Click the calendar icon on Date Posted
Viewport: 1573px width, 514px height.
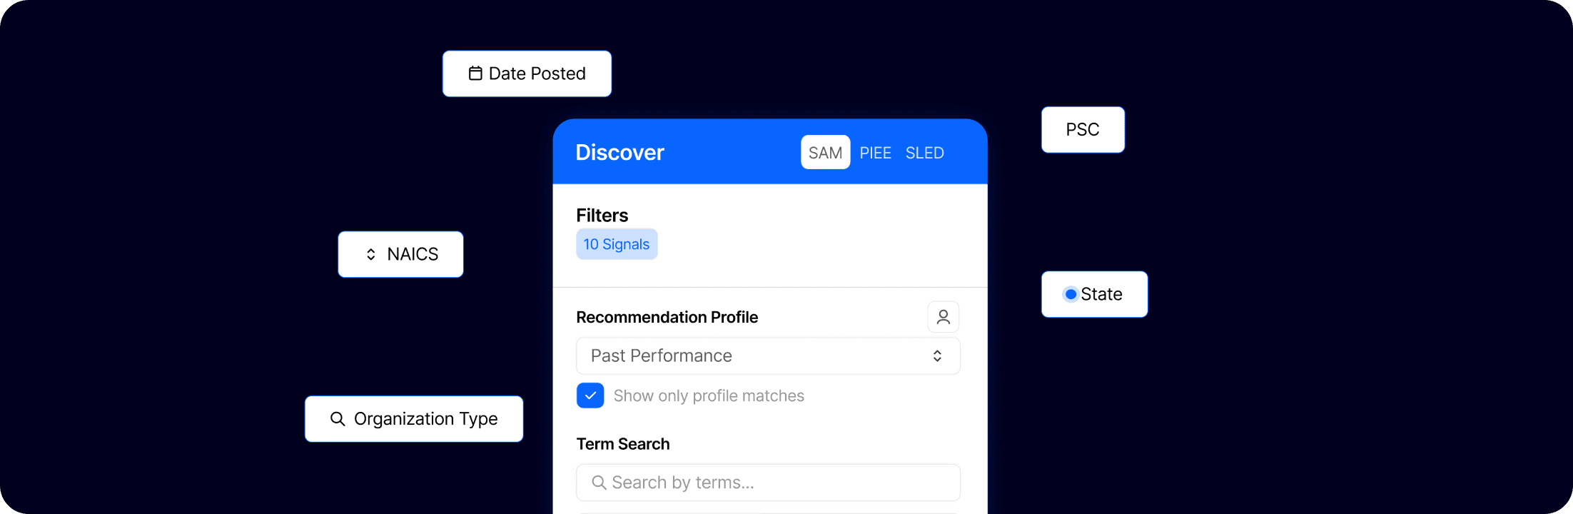[x=475, y=74]
